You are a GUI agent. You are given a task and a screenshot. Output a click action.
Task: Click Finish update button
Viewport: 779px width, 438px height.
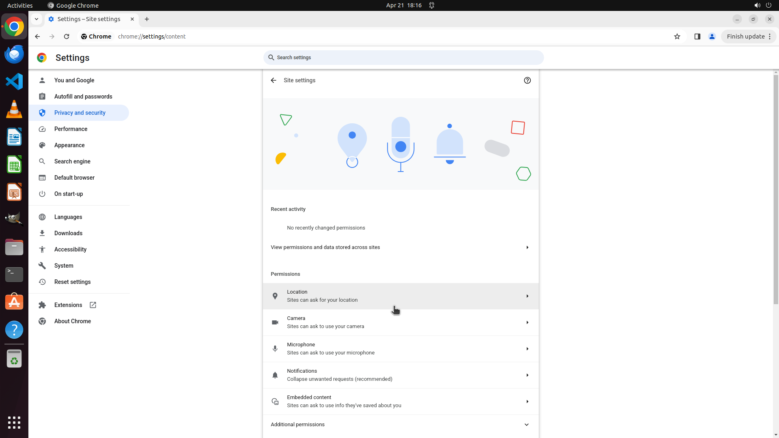pos(745,36)
